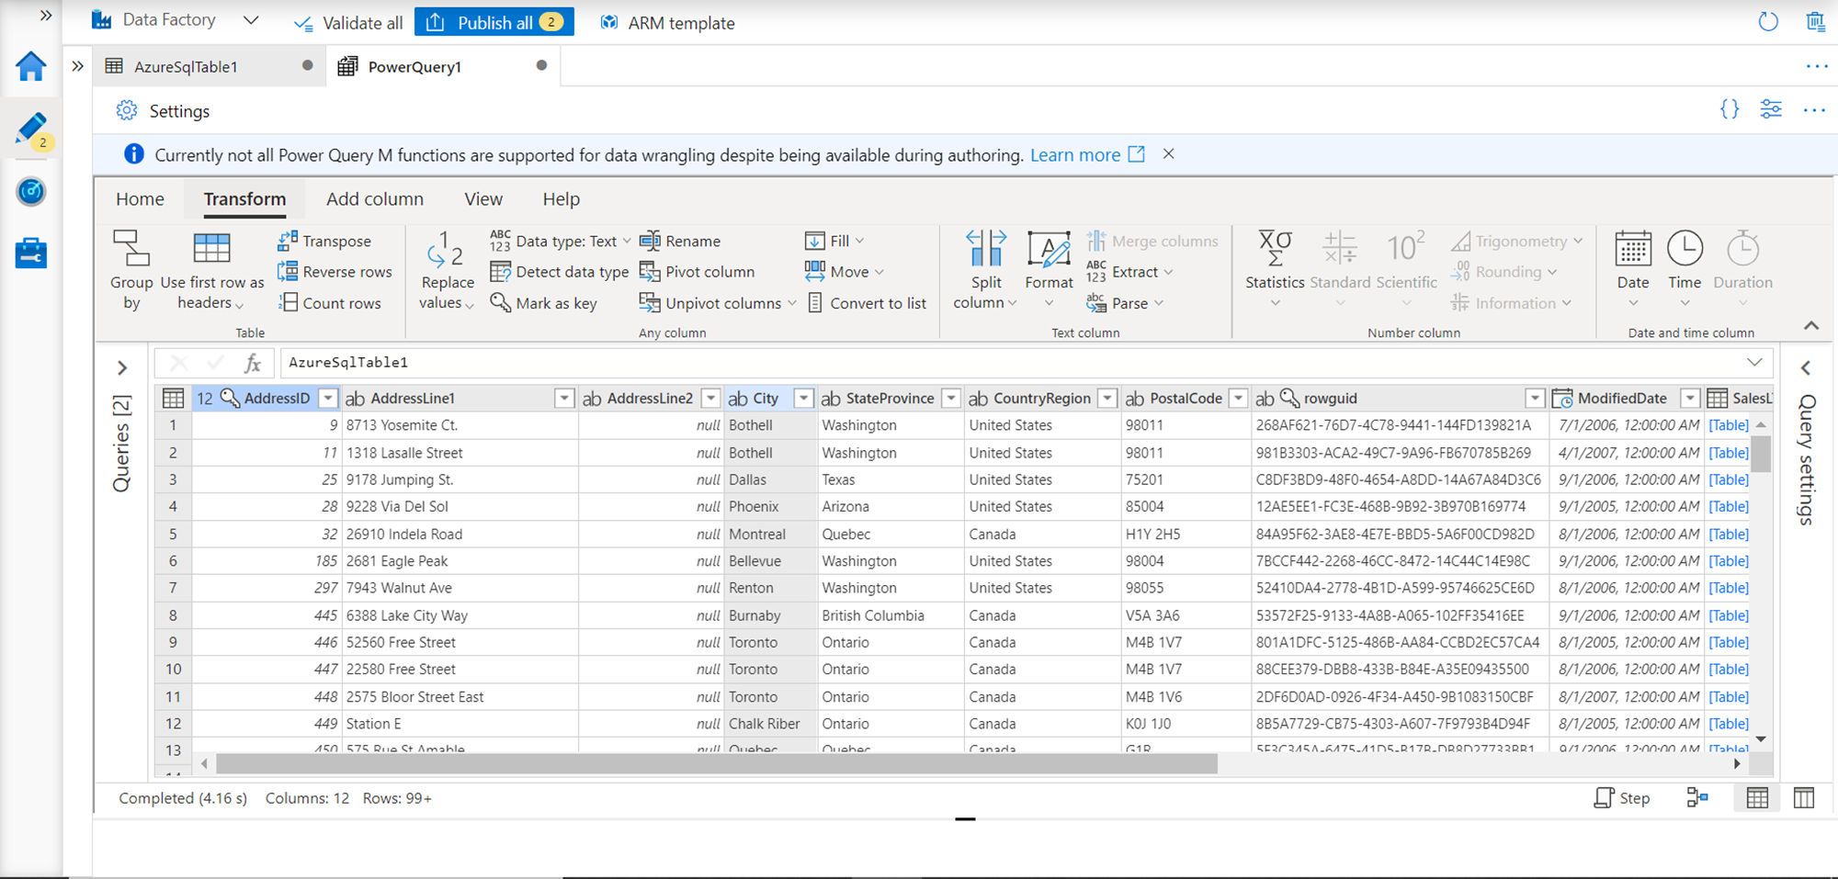Click the horizontal scrollbar under the grid
The image size is (1838, 879).
point(717,764)
